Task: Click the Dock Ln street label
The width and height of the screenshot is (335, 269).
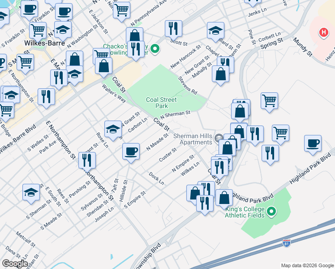Action: [156, 178]
